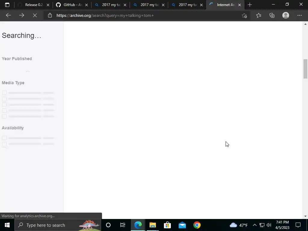Stop loading the page
This screenshot has height=231, width=308.
[x=35, y=15]
